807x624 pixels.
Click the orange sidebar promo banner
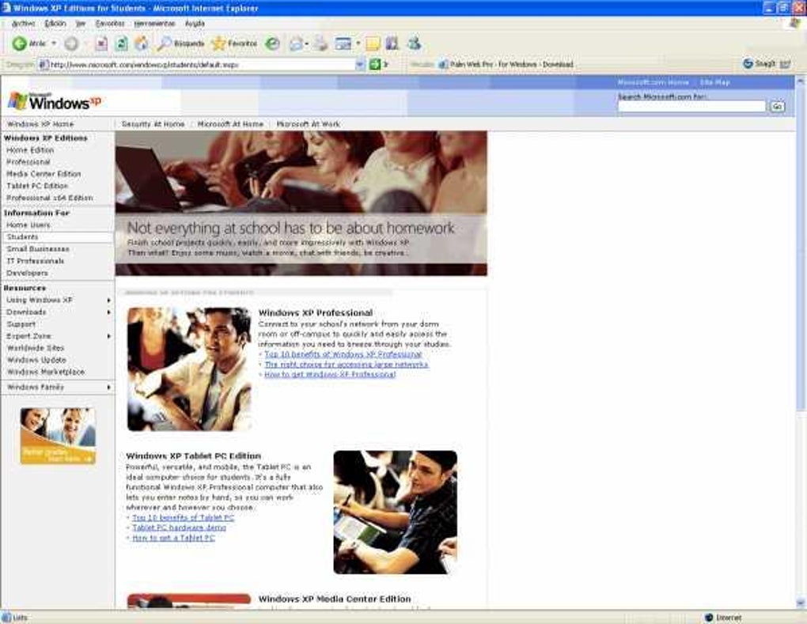[58, 437]
